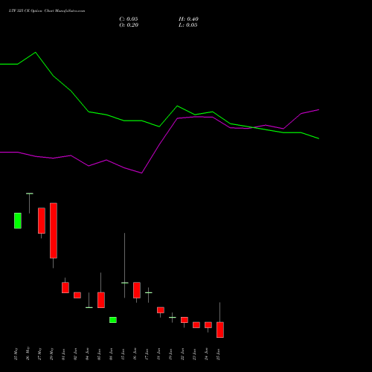Click the tall red candle for 29 May
The image size is (372, 372).
pyautogui.click(x=54, y=231)
